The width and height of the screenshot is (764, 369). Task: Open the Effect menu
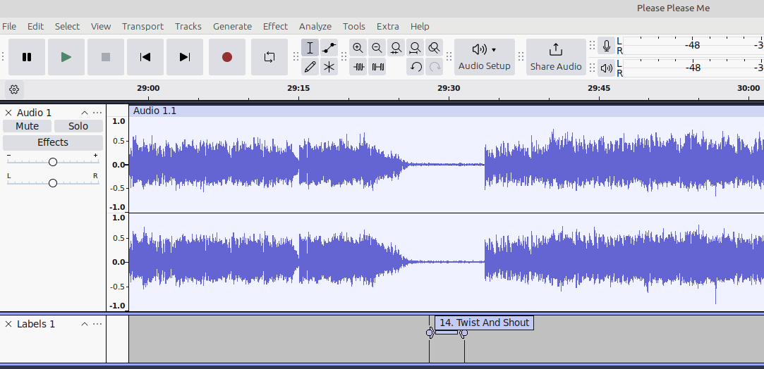(275, 26)
